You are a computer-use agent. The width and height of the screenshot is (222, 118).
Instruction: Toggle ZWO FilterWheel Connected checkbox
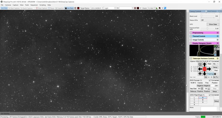tap(210, 95)
